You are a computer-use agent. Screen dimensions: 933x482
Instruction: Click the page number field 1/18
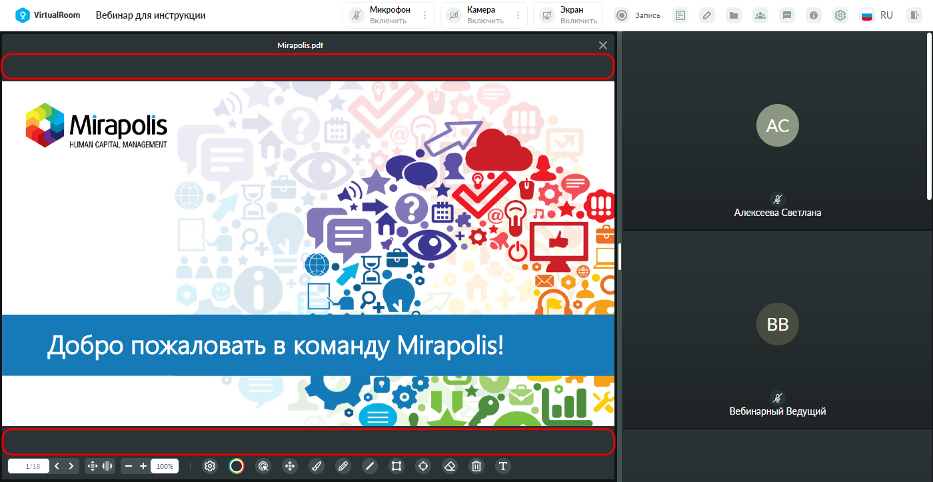(x=29, y=466)
